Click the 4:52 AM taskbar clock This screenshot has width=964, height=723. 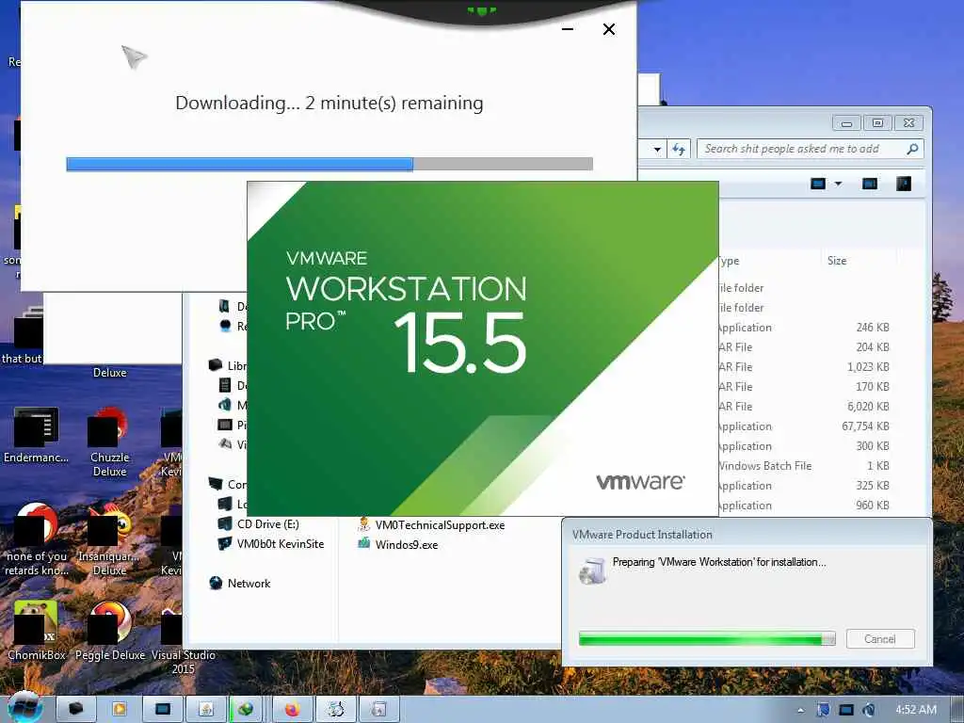point(915,710)
